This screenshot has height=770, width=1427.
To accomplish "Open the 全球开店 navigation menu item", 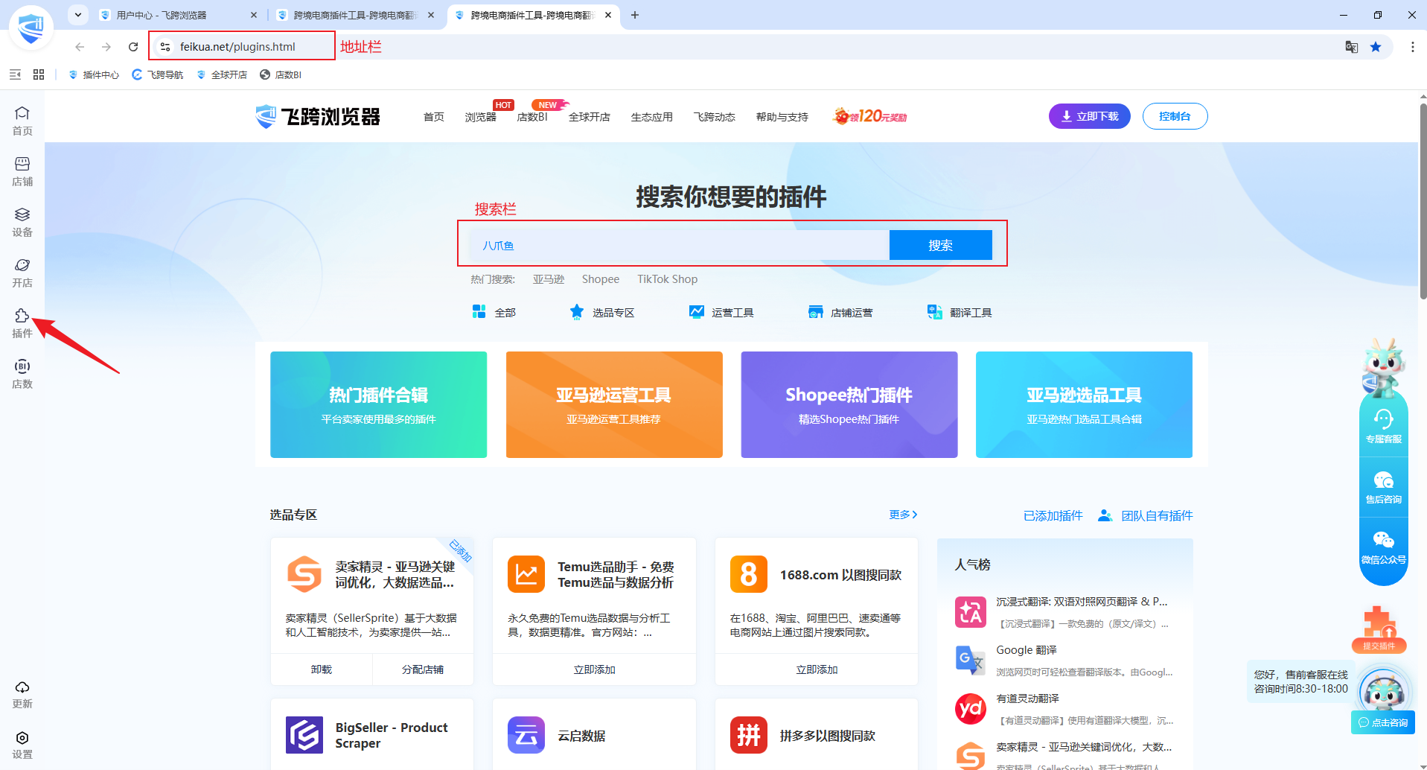I will point(590,117).
